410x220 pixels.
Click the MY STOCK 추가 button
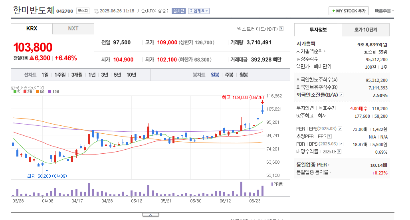click(349, 11)
